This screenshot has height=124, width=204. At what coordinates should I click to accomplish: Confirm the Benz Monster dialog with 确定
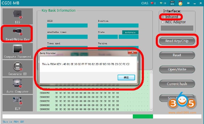pyautogui.click(x=126, y=77)
